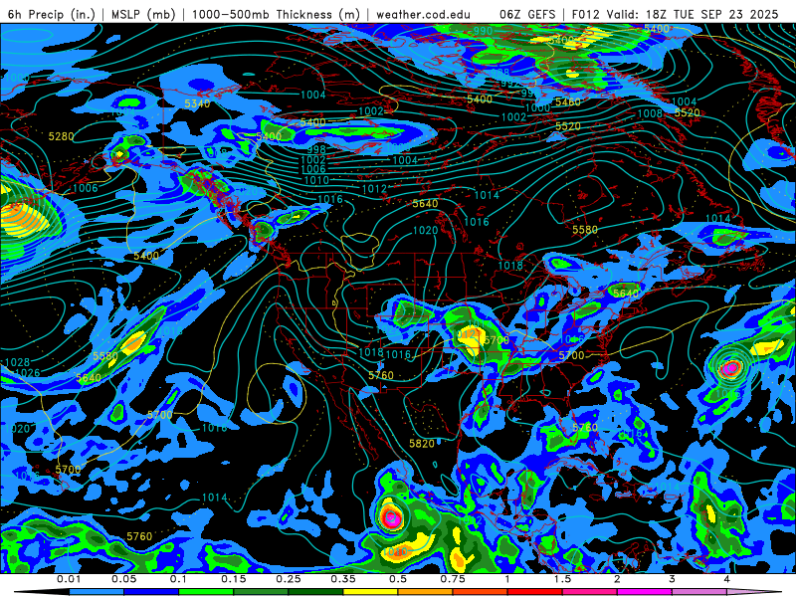This screenshot has height=597, width=796.
Task: Click the '6h Precip (in.)' header text
Action: pos(52,14)
